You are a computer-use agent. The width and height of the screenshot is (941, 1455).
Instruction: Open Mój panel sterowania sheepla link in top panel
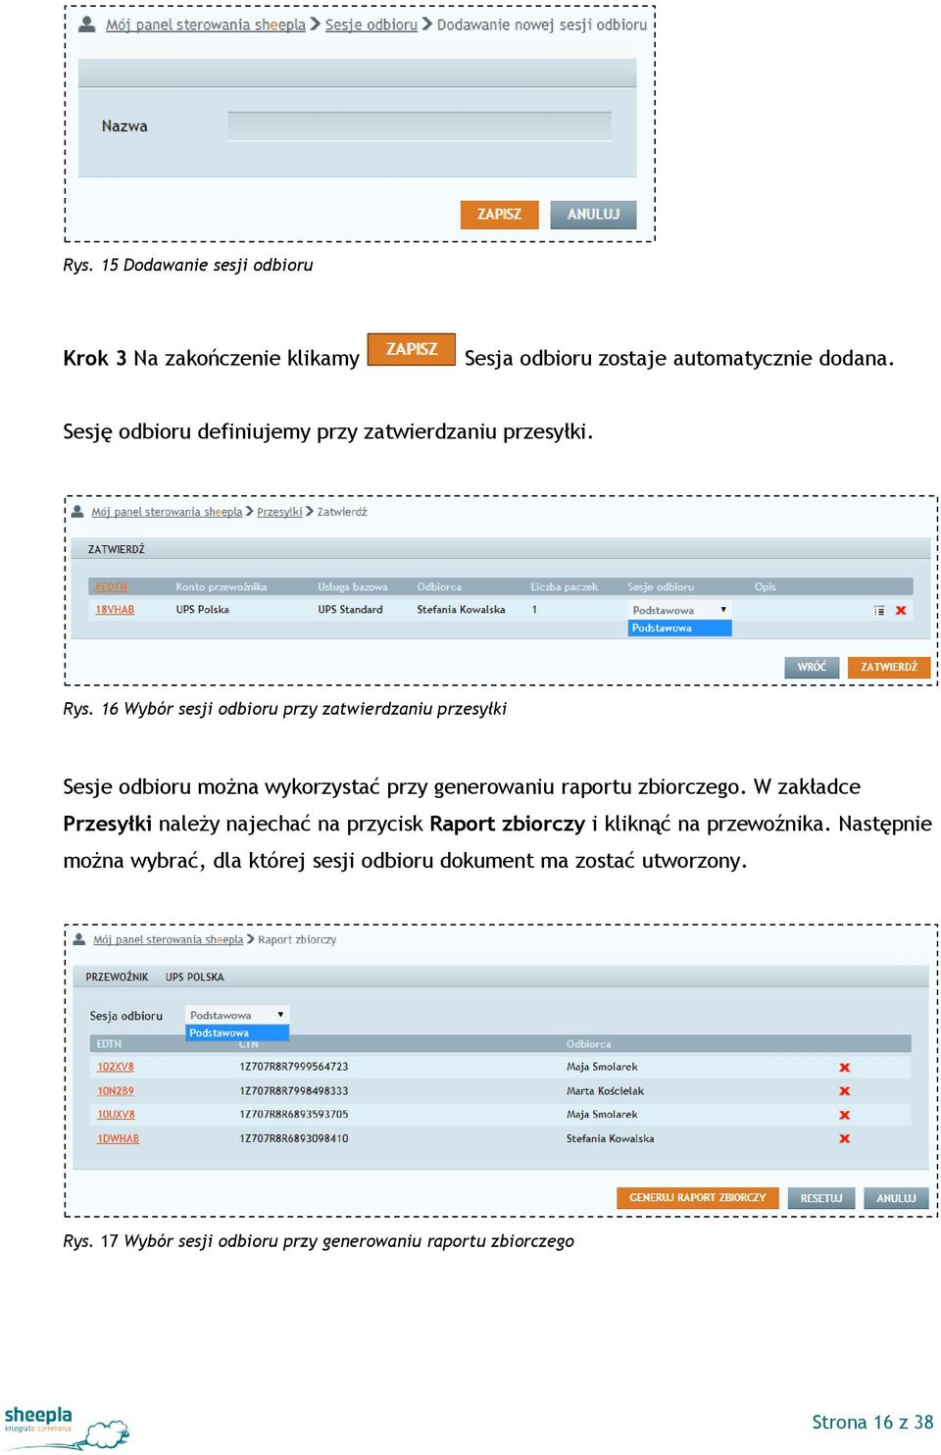point(206,25)
